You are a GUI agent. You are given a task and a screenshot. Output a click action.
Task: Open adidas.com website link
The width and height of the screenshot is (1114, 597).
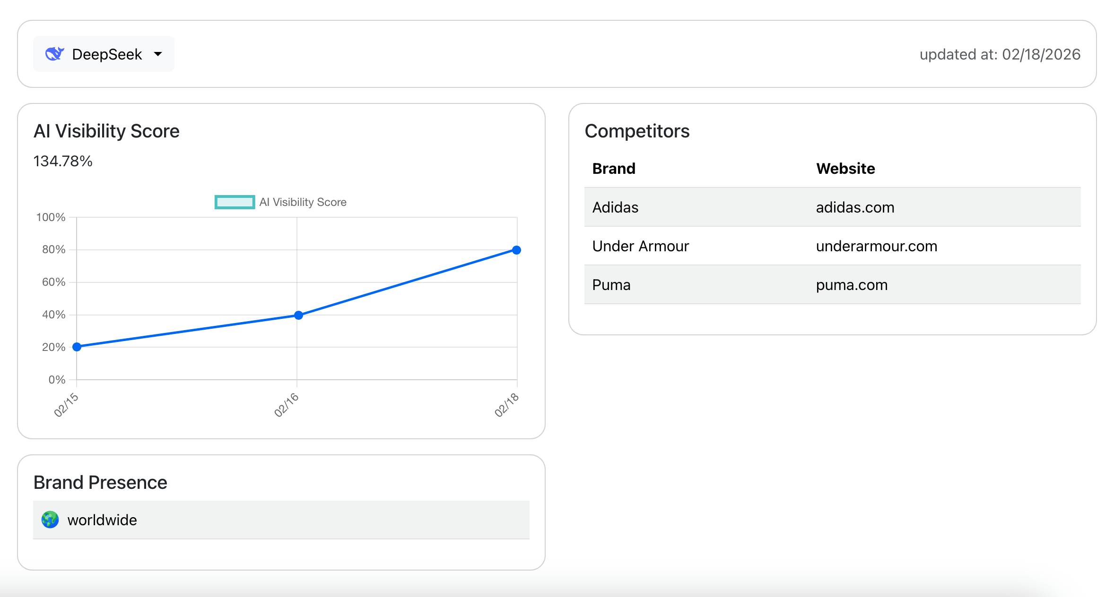point(855,207)
